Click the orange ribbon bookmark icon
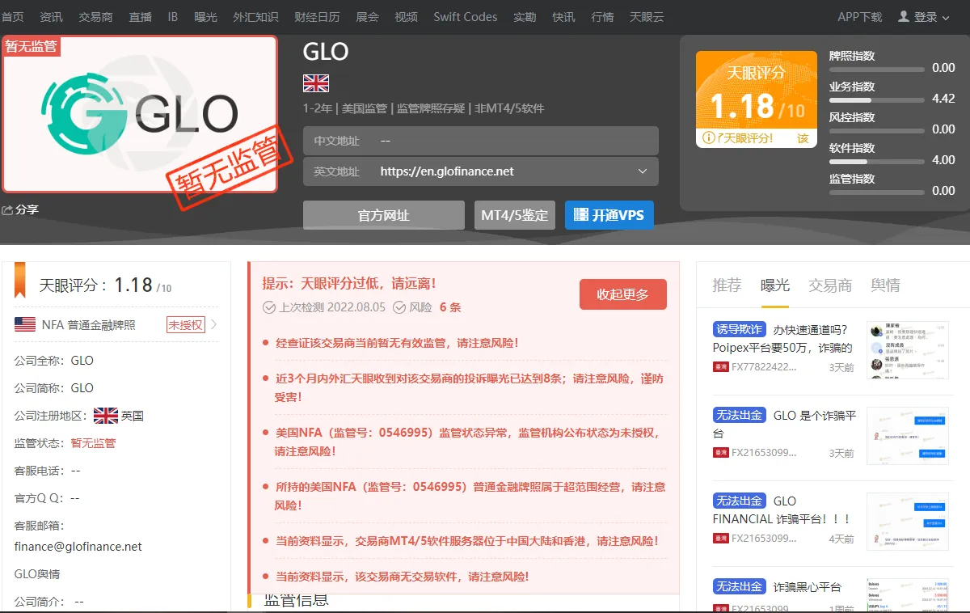This screenshot has height=613, width=970. (20, 280)
